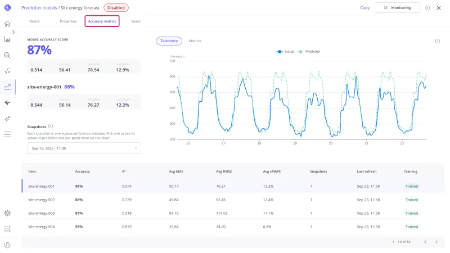The image size is (450, 253).
Task: Click the 1 – 10 of 10 pagination text
Action: (401, 242)
